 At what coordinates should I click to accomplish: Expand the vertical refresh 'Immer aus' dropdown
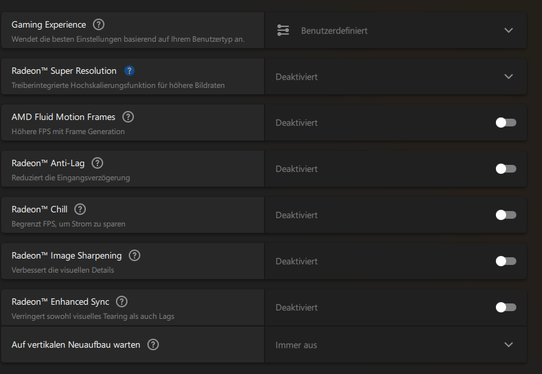pyautogui.click(x=509, y=344)
